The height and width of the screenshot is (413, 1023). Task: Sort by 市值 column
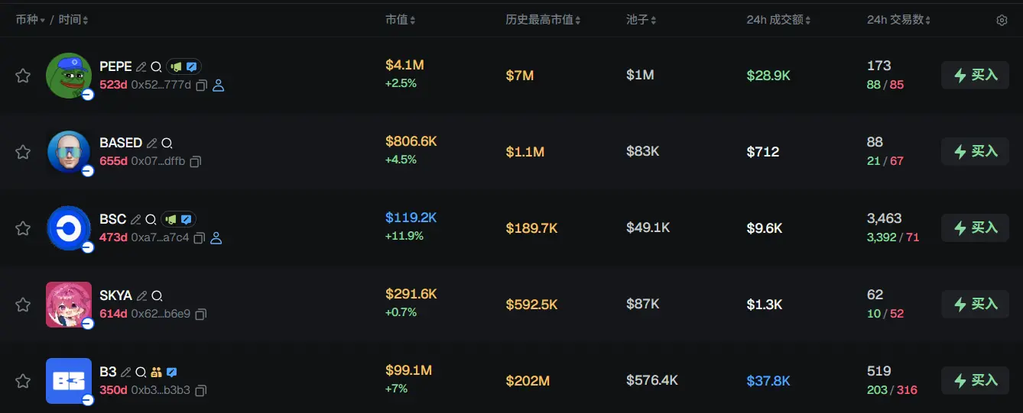[401, 20]
